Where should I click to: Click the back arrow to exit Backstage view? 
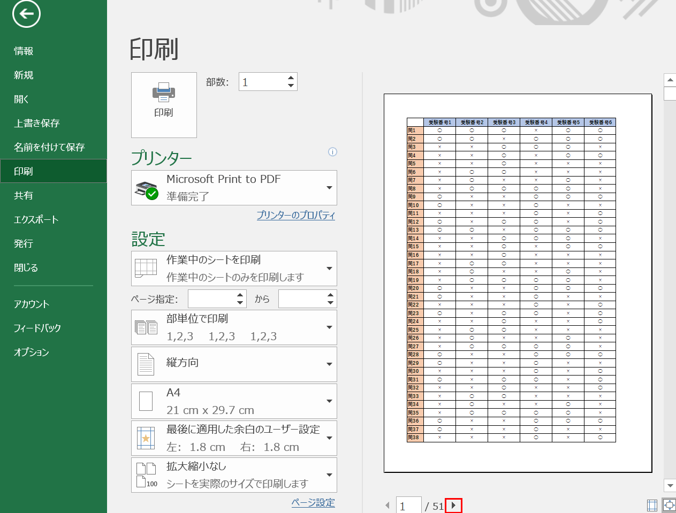click(x=25, y=14)
